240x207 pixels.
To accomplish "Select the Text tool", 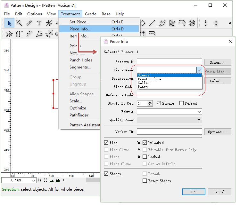I will tap(39, 23).
